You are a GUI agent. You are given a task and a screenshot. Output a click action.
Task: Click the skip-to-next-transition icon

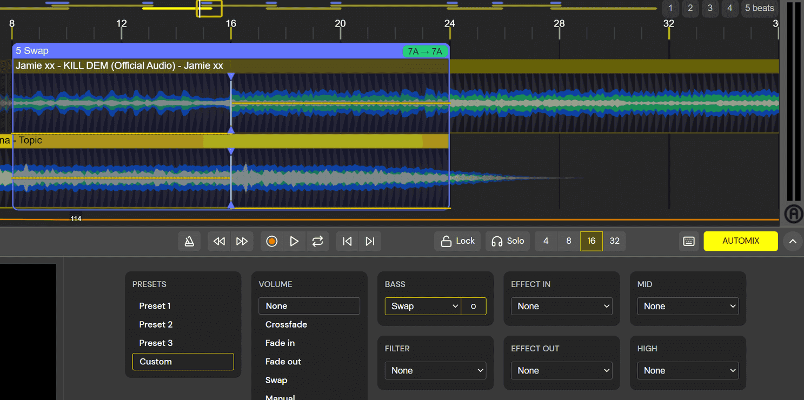point(370,241)
